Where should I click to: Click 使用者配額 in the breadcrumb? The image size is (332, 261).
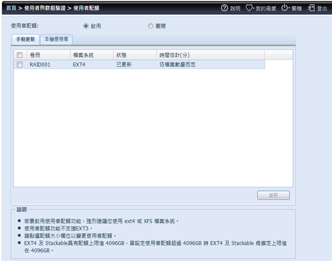(86, 8)
